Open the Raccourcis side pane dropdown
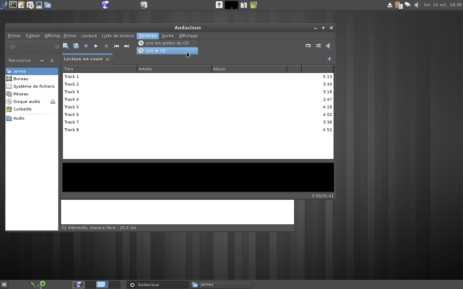Screen dimensions: 463x289 [x=42, y=61]
